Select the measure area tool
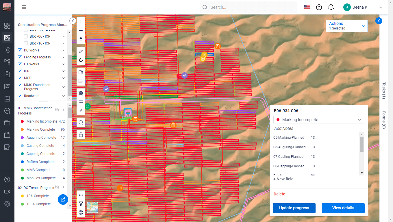Image resolution: width=393 pixels, height=222 pixels. 81,93
